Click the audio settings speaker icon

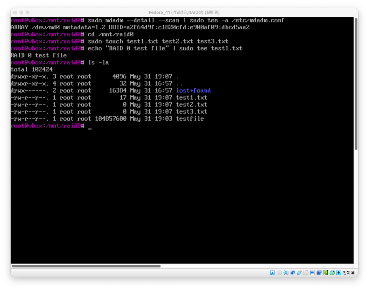pos(286,272)
